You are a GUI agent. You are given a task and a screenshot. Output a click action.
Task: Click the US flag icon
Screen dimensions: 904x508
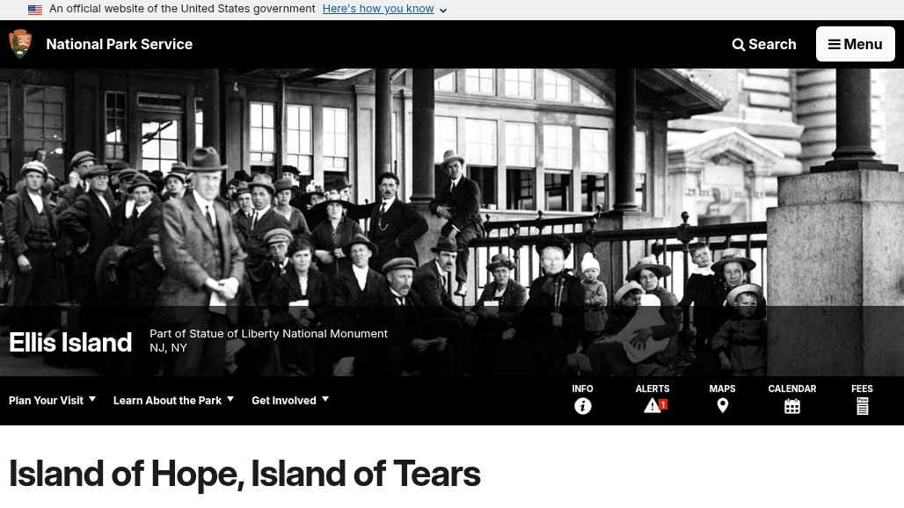tap(35, 9)
